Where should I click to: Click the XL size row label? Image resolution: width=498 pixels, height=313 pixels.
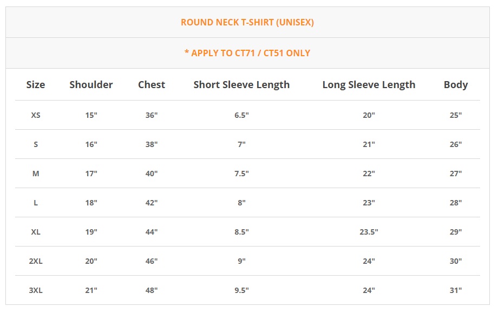pos(36,232)
